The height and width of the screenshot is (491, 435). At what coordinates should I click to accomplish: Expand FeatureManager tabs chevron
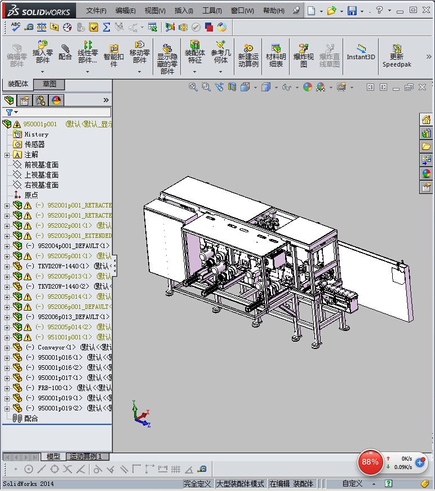tap(106, 100)
